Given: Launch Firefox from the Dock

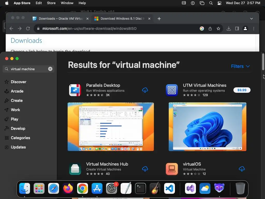Looking at the screenshot, I should [x=68, y=188].
